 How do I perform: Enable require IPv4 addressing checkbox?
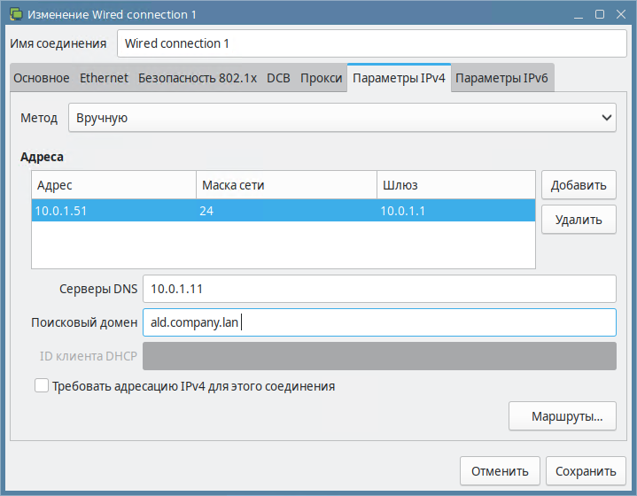pos(42,385)
